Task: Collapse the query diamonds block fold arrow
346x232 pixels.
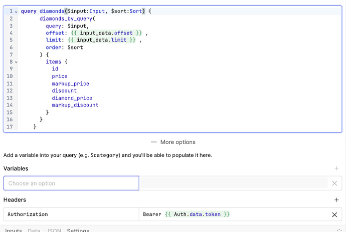Action: 16,11
